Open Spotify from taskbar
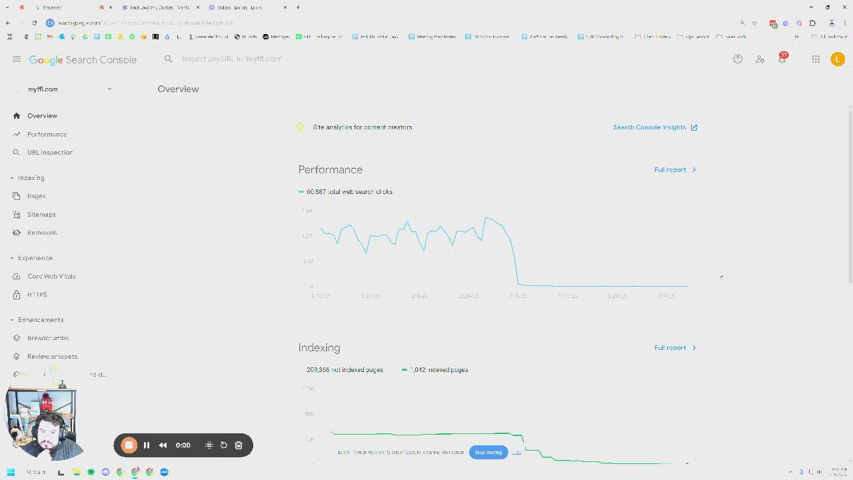The image size is (853, 480). 91,472
